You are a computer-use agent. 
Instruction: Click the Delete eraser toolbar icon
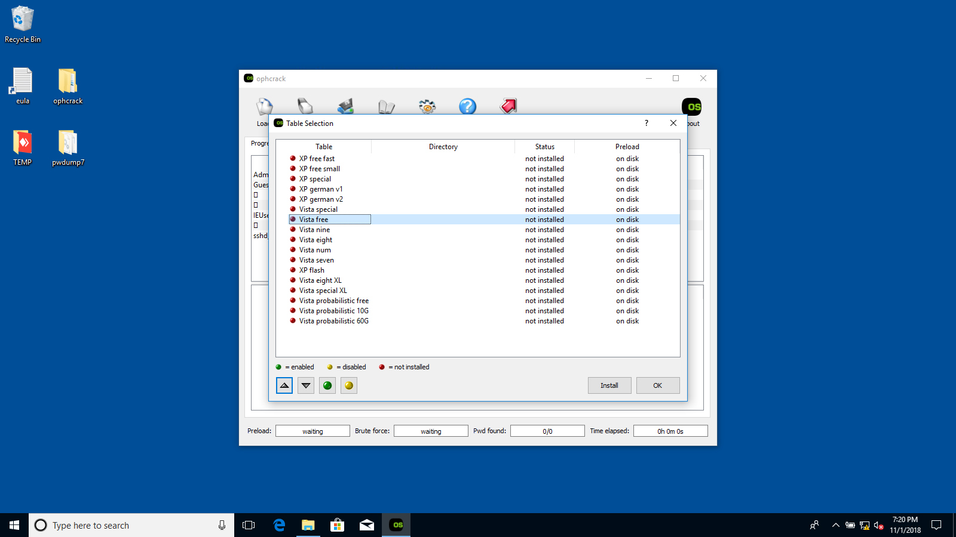[305, 106]
